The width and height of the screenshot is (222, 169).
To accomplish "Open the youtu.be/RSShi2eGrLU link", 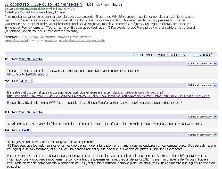I will coord(28,74).
